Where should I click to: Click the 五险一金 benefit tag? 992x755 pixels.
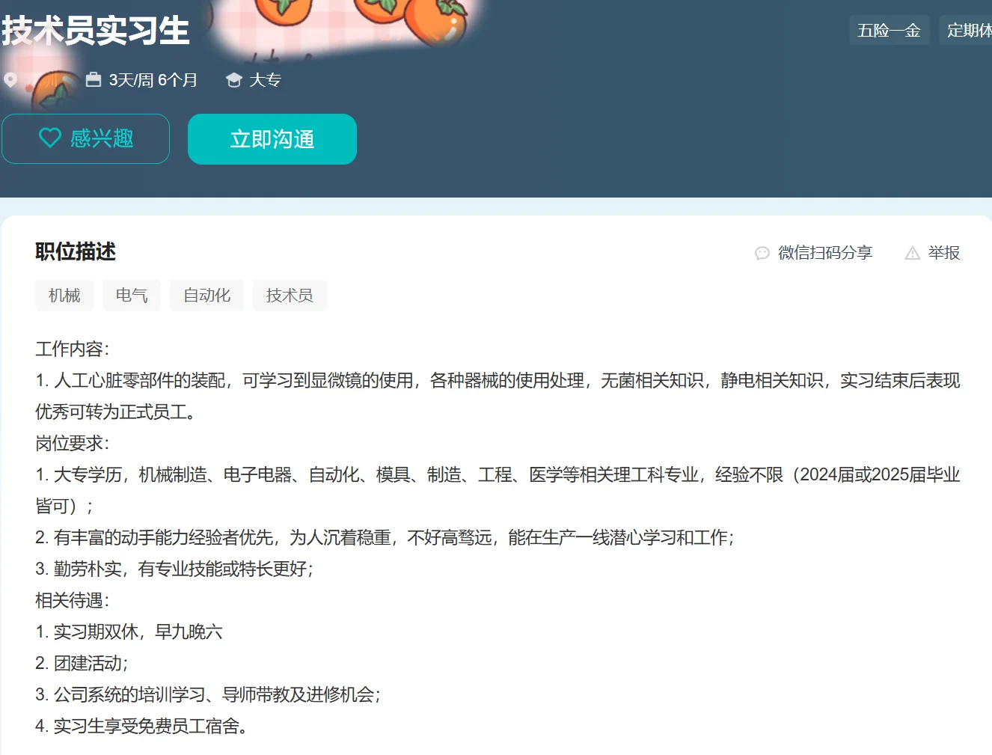[x=889, y=30]
